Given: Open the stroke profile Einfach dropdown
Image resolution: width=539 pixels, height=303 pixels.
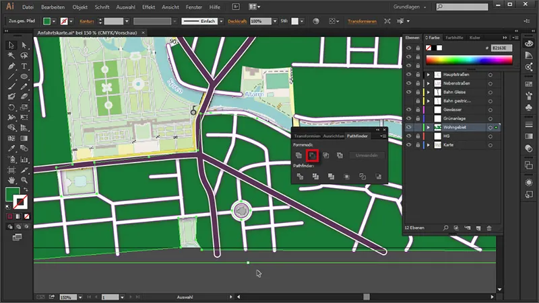Looking at the screenshot, I should click(221, 21).
